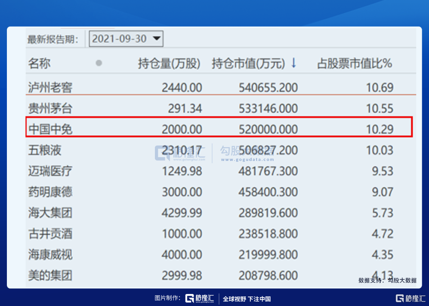
Task: Select the 古井贡酒 row name
Action: point(50,233)
